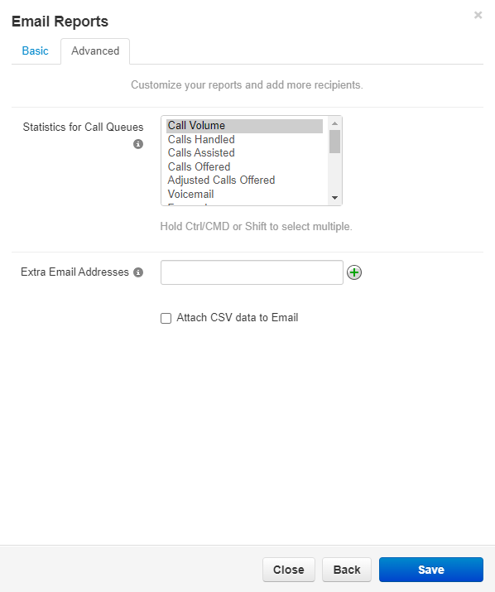Select Voicemail statistic in the list
Screen dimensions: 495x592
click(x=244, y=194)
